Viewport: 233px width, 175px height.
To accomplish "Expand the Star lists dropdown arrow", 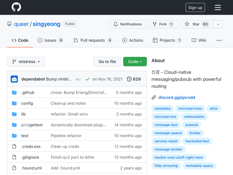I will click(218, 24).
